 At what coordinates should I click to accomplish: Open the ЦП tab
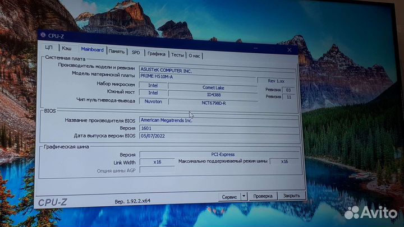[x=49, y=47]
